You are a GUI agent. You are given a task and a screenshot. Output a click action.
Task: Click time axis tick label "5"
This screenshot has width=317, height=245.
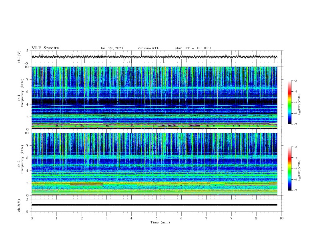point(156,218)
